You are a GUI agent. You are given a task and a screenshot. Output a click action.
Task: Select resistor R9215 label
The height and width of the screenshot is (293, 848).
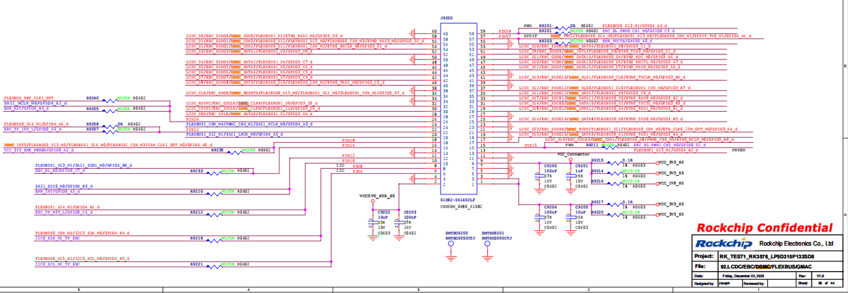coord(597,160)
